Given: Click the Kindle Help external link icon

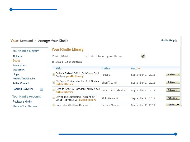Looking at the screenshot, I should click(176, 41).
